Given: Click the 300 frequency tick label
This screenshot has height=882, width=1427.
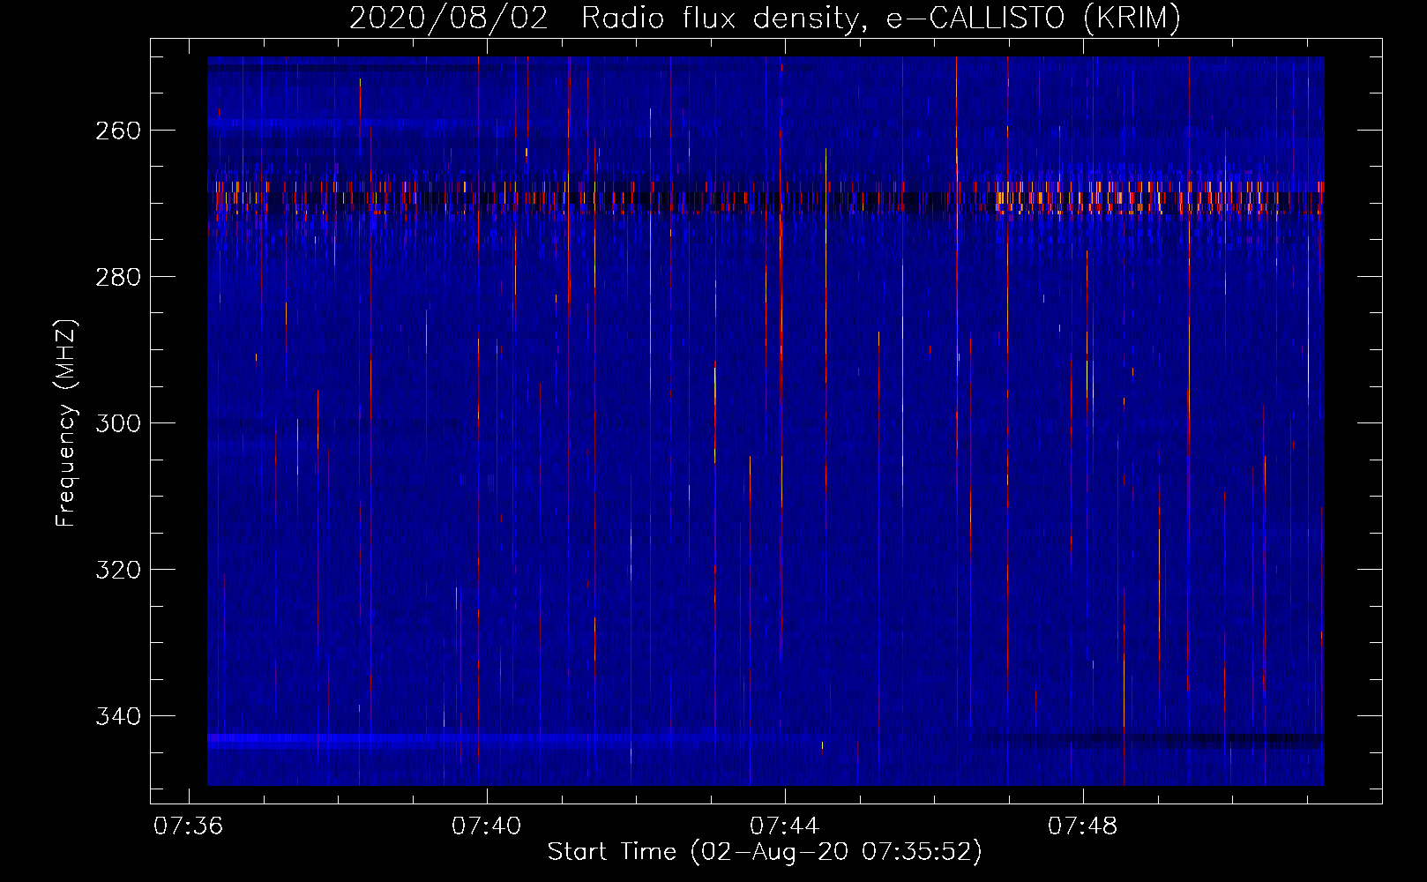Looking at the screenshot, I should [118, 423].
